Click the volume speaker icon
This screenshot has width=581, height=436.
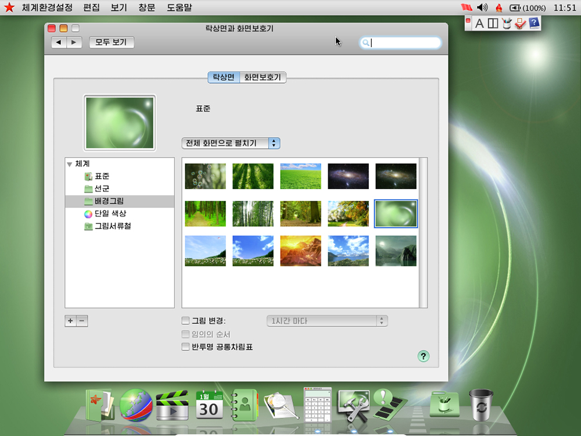(482, 8)
